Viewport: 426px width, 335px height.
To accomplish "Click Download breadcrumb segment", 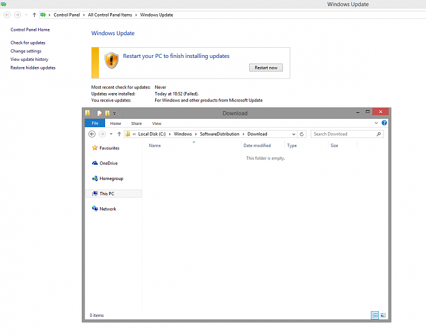I will [257, 134].
